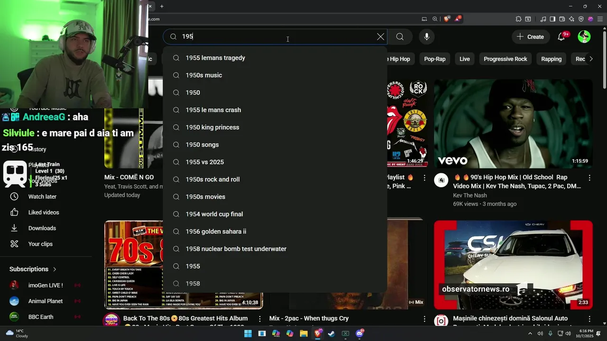
Task: Expand the Subscriptions section
Action: (x=33, y=269)
